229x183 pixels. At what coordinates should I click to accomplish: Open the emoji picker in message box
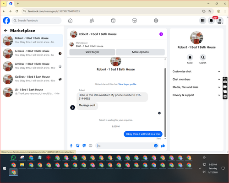[x=156, y=145]
